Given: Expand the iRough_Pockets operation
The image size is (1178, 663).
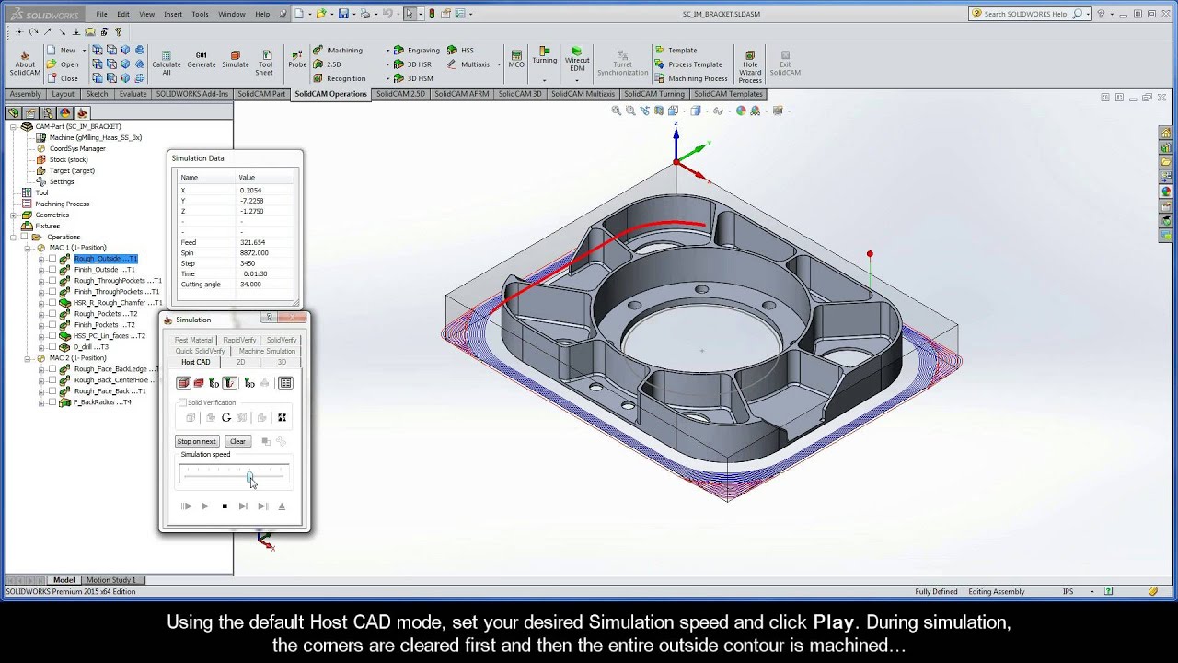Looking at the screenshot, I should [41, 314].
